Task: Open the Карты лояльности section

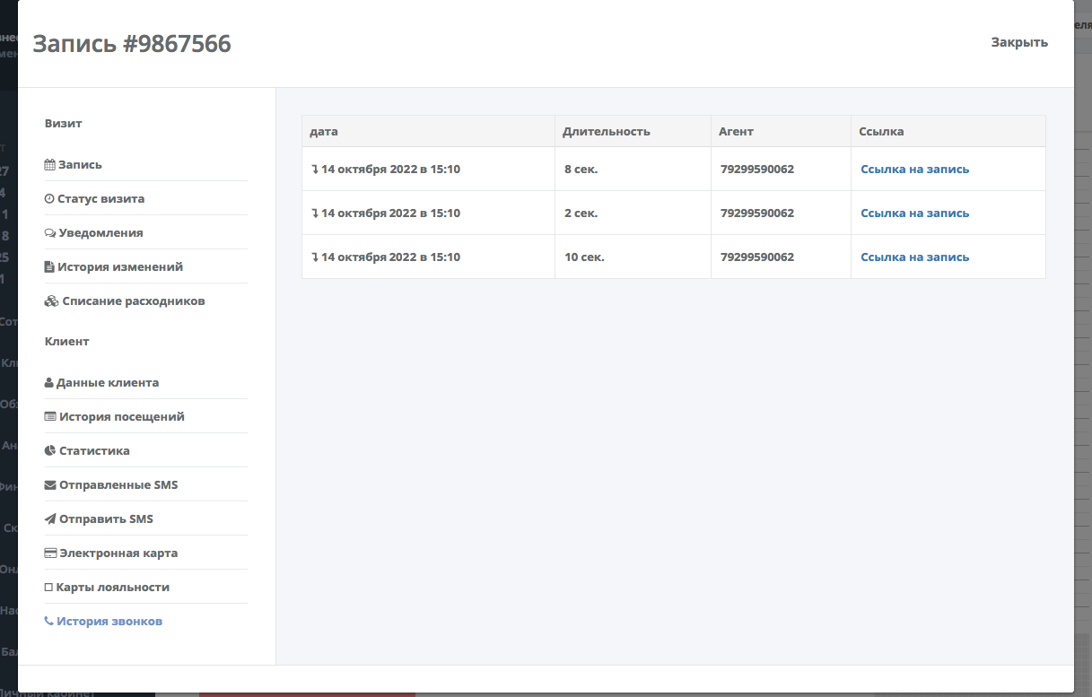Action: (112, 588)
